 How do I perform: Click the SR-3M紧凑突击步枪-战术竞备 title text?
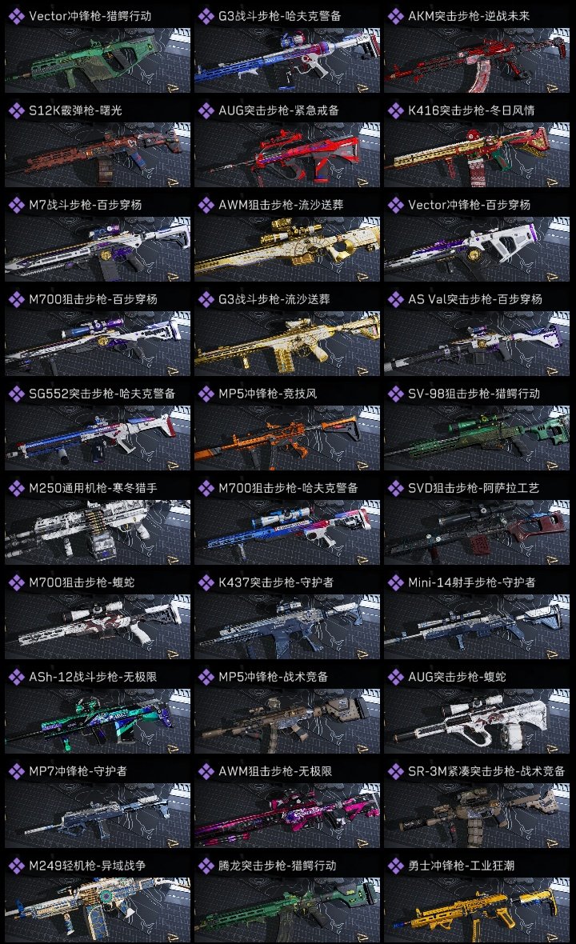tap(486, 771)
